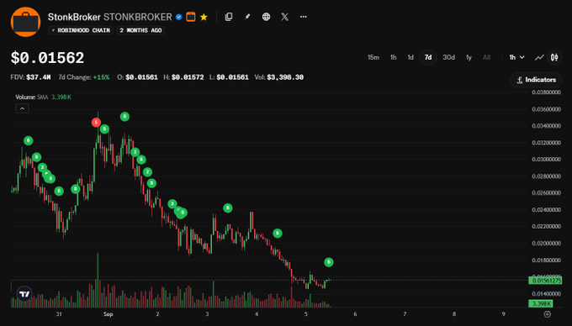Open the website globe icon

[267, 17]
